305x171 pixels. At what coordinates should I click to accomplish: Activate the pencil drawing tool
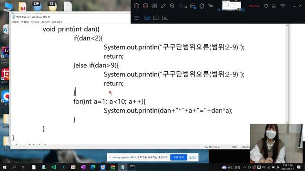point(163,6)
